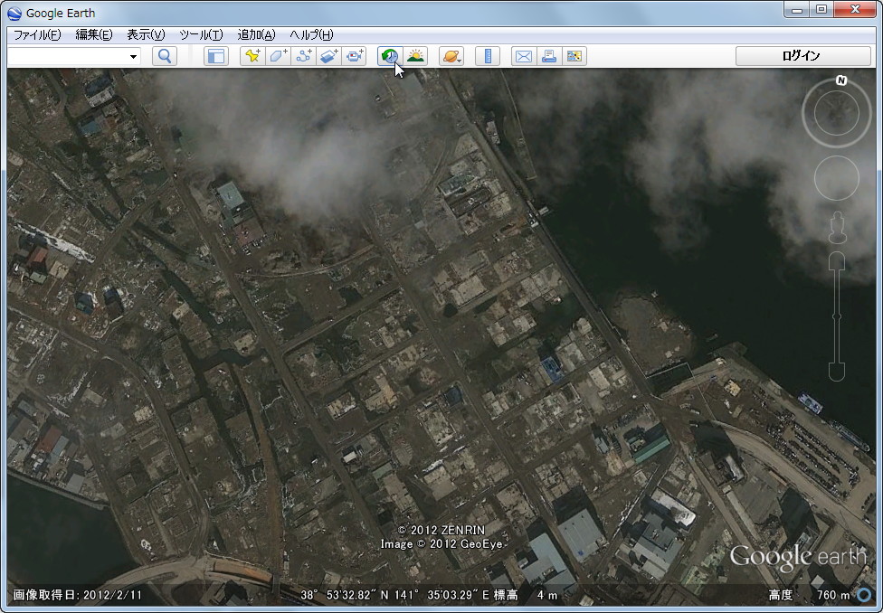This screenshot has height=613, width=883.
Task: Open the ヘルプ(H) menu
Action: pos(311,35)
